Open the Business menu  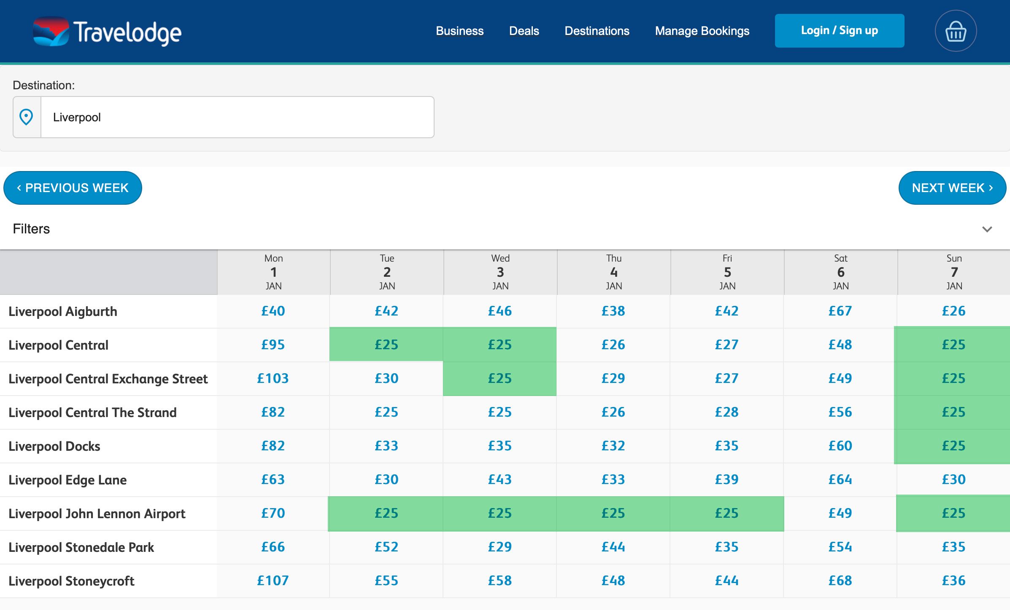click(459, 31)
